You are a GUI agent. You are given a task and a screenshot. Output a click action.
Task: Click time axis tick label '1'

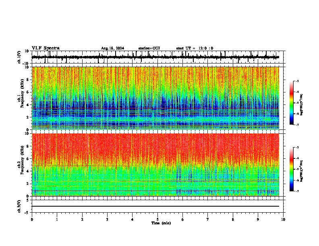tap(57, 219)
